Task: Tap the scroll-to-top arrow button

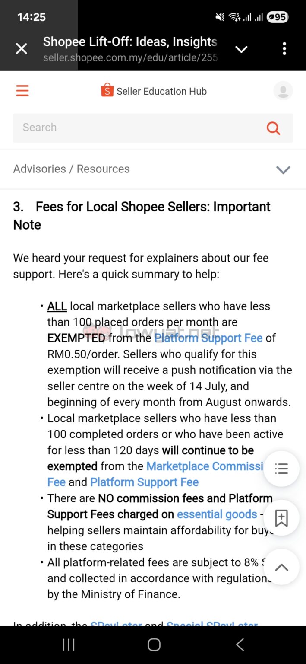Action: pos(281,567)
